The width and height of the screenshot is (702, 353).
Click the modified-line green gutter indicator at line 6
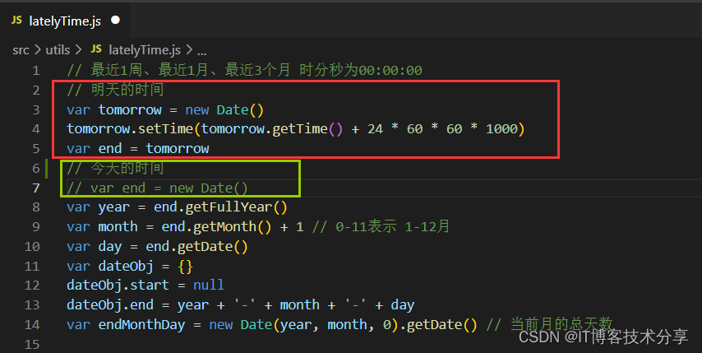click(x=47, y=168)
